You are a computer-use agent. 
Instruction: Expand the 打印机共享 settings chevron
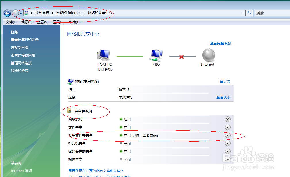228,143
